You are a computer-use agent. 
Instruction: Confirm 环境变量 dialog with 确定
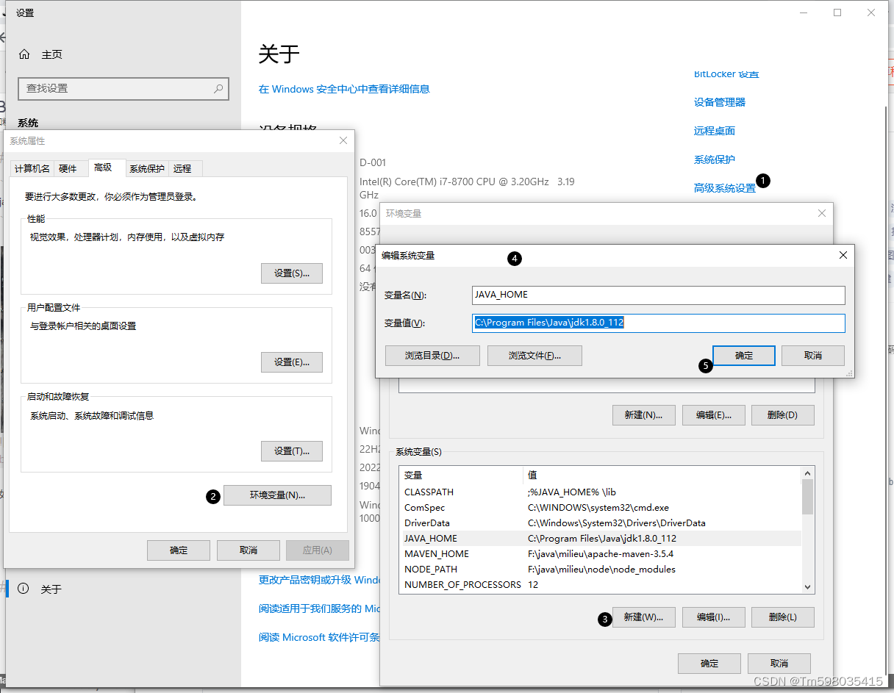pyautogui.click(x=709, y=664)
